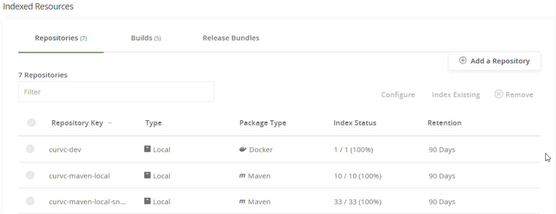The height and width of the screenshot is (214, 556).
Task: Click the Docker whale icon in curvc-dev row
Action: tap(243, 149)
